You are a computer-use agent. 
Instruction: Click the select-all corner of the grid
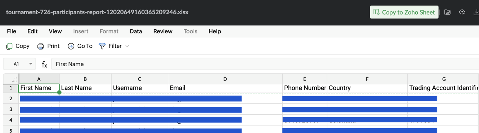(11, 79)
